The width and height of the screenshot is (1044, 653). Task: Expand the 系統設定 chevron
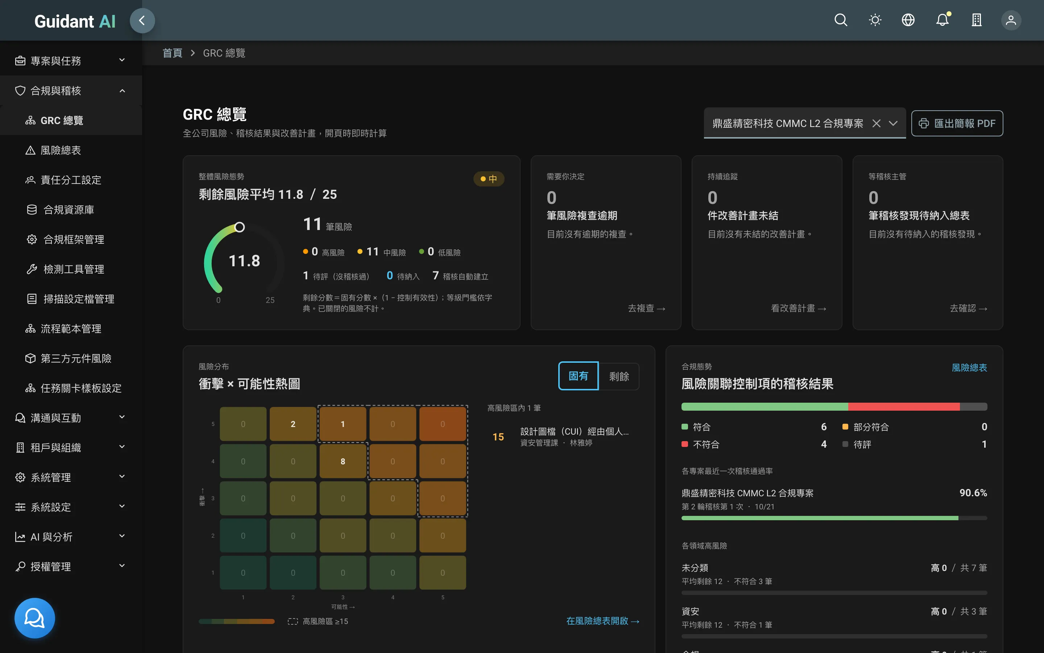(122, 506)
